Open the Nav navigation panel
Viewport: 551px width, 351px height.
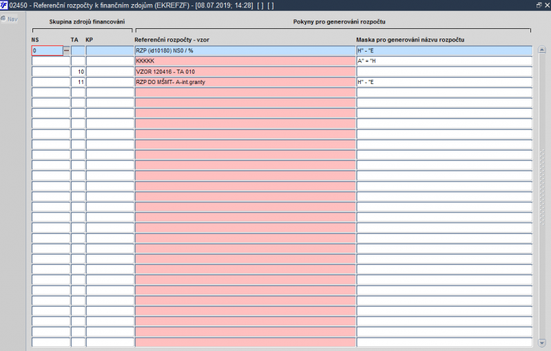pos(9,19)
